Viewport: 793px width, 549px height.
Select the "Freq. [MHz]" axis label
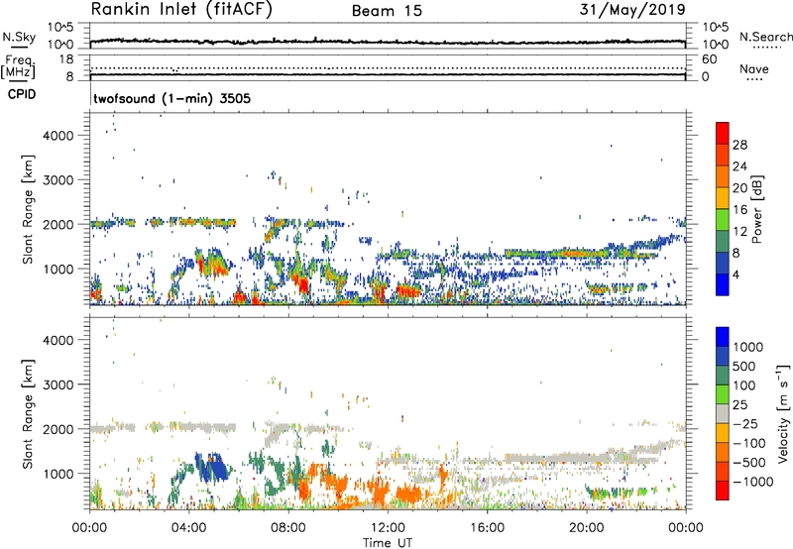[x=18, y=67]
